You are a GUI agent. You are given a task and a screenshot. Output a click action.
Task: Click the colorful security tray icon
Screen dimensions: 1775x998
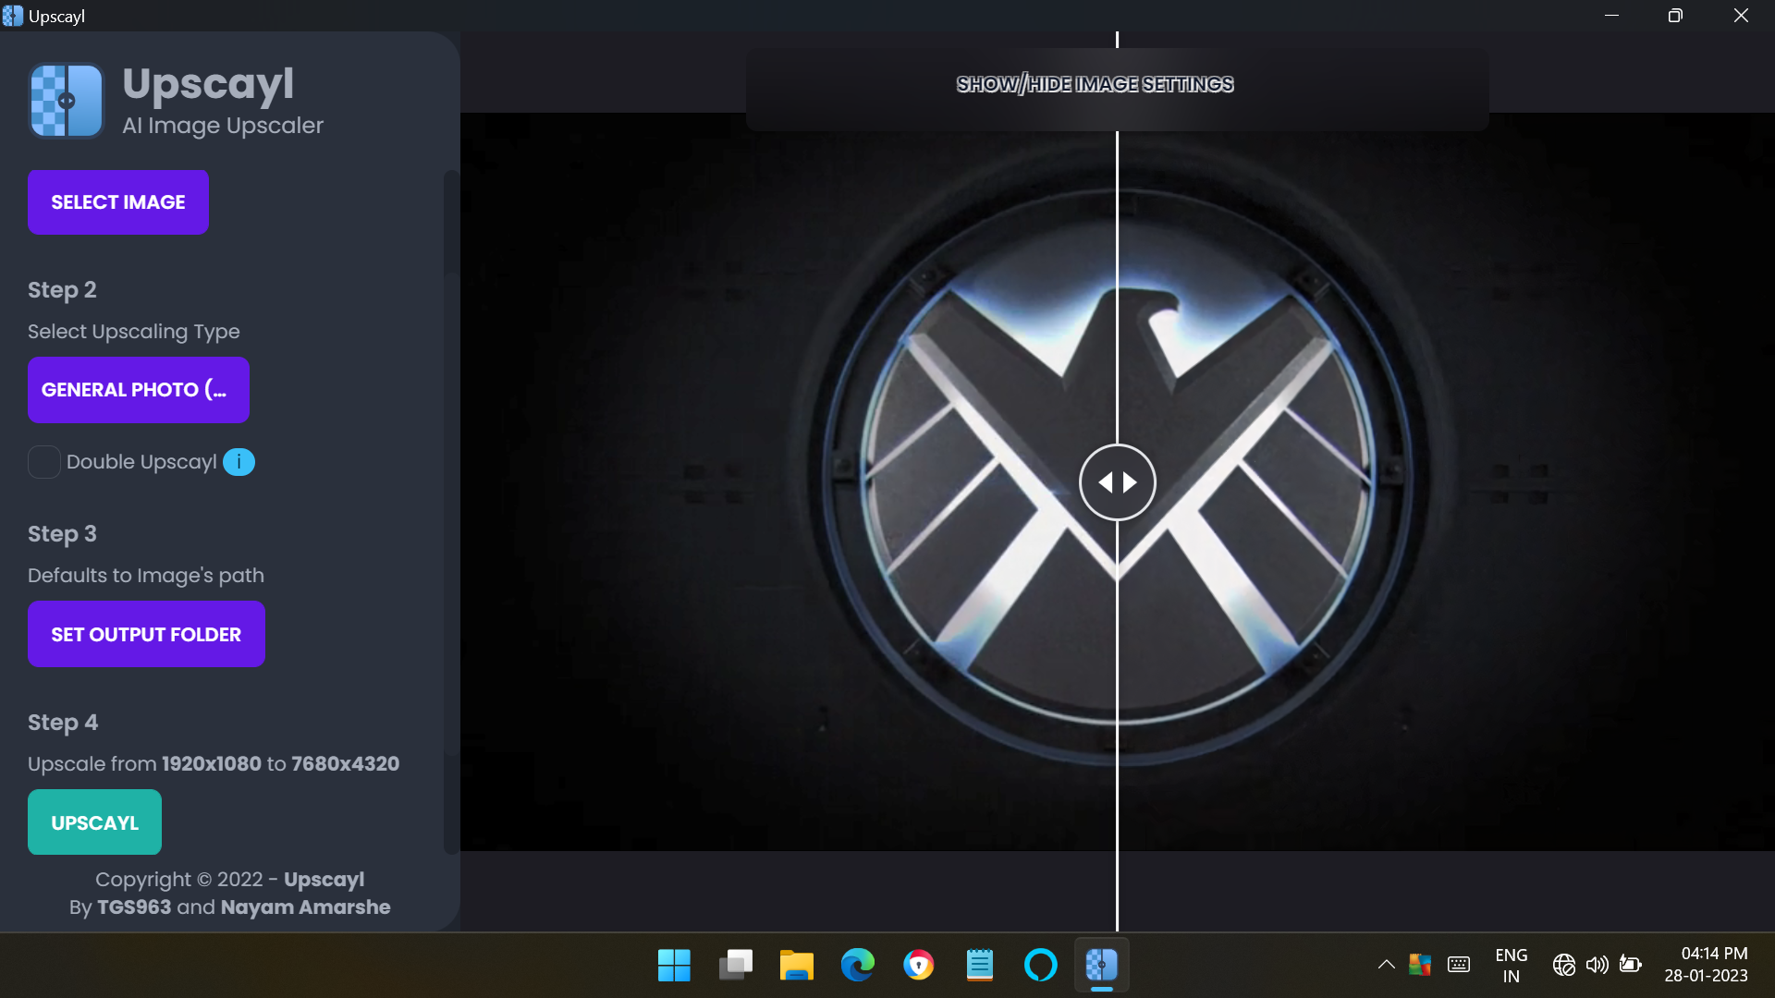[1420, 965]
